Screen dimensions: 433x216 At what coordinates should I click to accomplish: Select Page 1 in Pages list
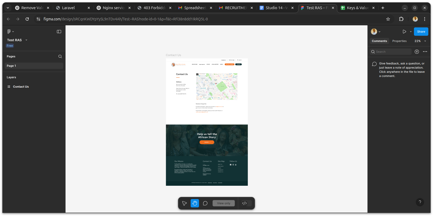[x=34, y=66]
